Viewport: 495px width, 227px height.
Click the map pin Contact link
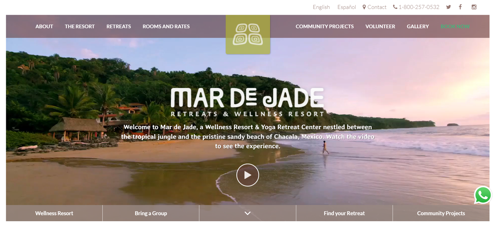[x=374, y=7]
